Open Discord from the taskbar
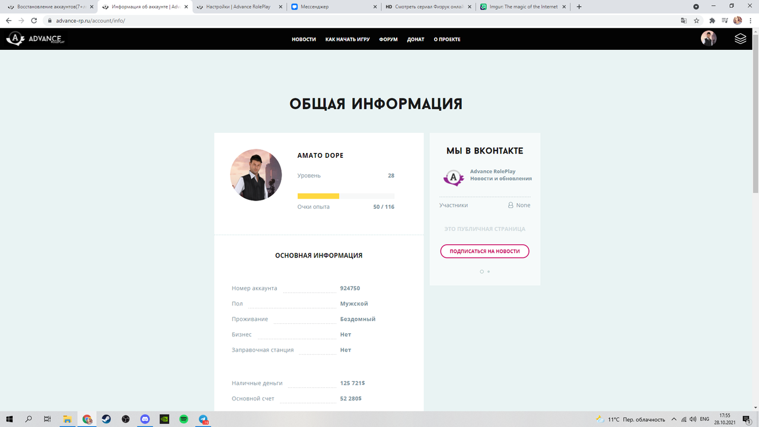The width and height of the screenshot is (759, 427). [x=145, y=419]
